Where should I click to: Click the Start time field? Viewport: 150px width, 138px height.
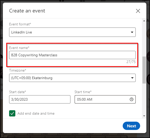(105, 99)
